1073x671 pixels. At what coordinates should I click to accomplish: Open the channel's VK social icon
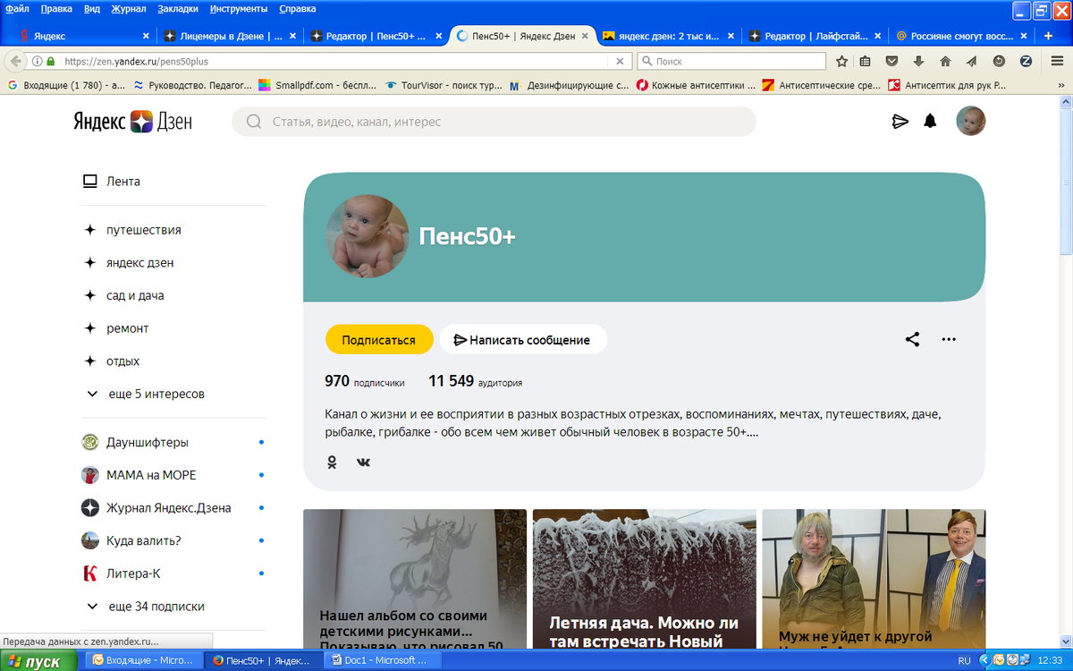363,463
